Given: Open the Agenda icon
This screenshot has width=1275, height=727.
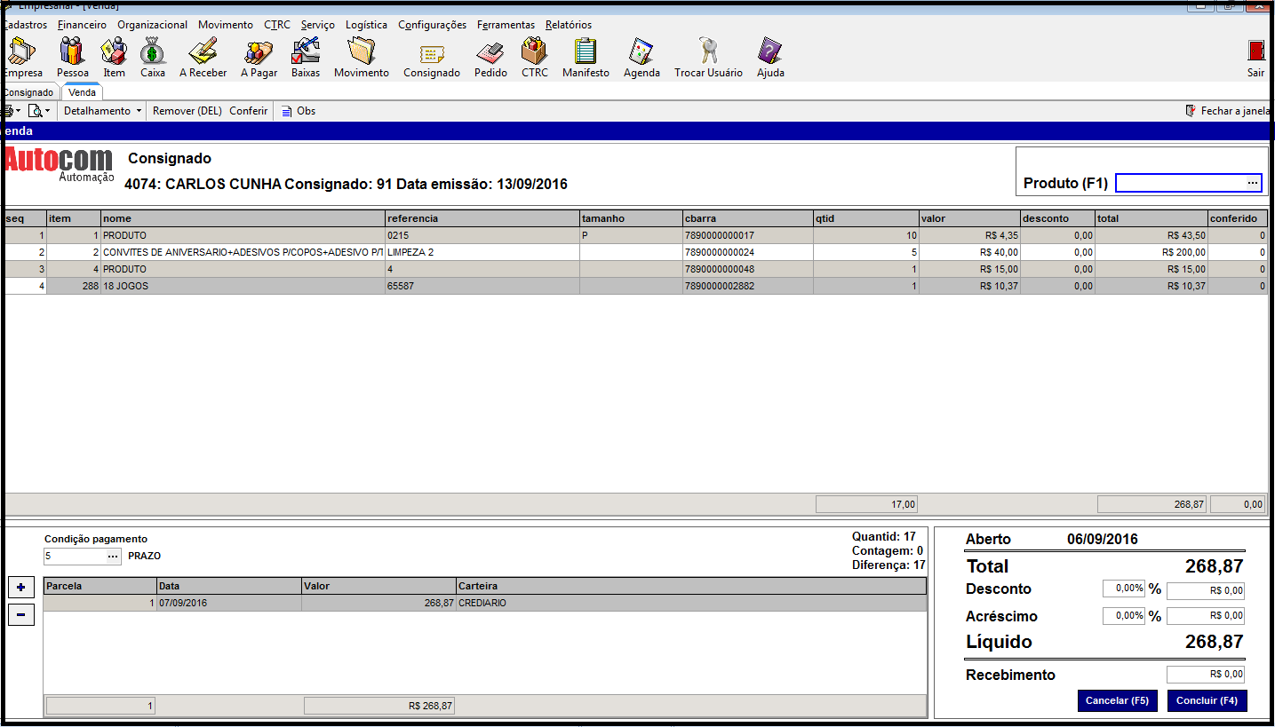Looking at the screenshot, I should point(641,53).
